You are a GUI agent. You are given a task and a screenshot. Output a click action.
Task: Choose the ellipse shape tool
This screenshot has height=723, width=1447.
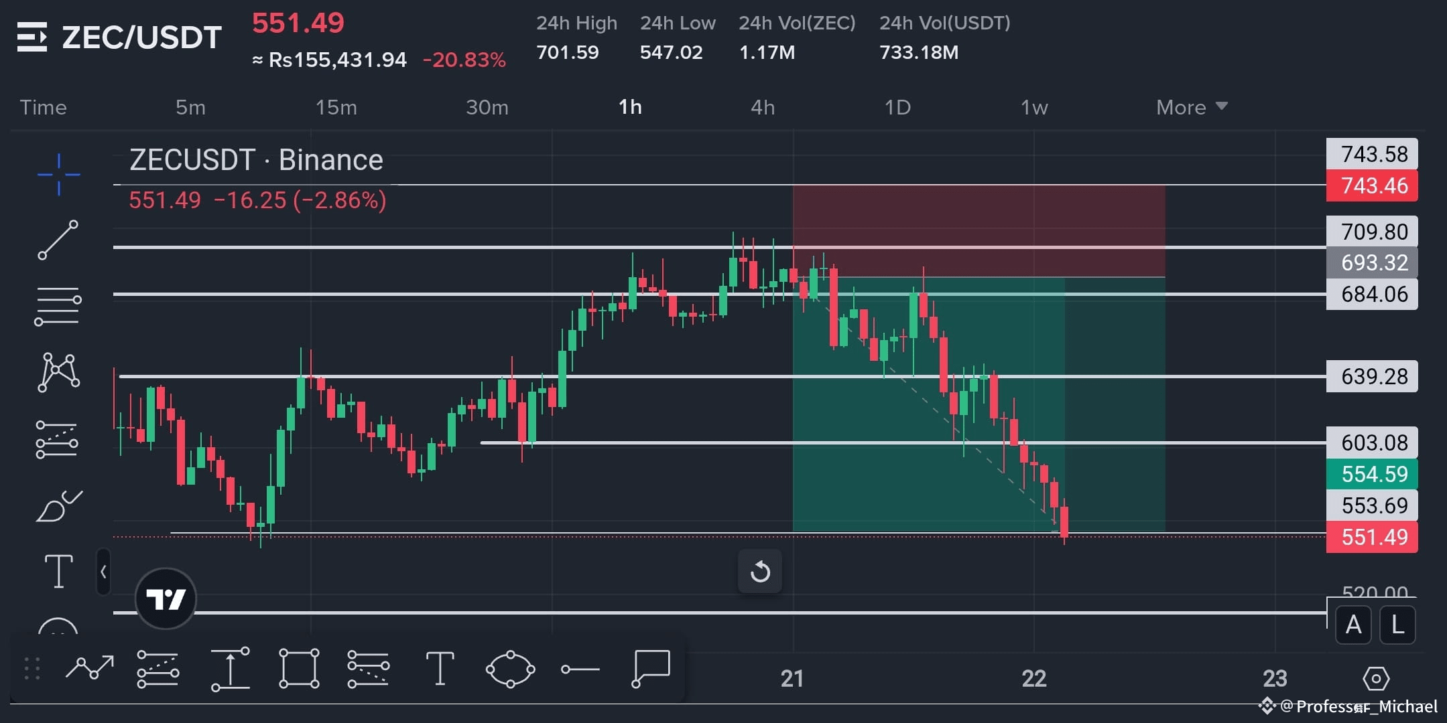point(510,669)
